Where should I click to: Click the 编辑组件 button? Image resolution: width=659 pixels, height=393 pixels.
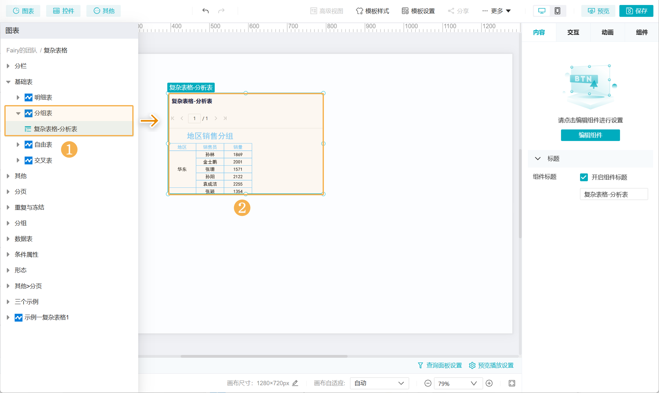coord(590,135)
